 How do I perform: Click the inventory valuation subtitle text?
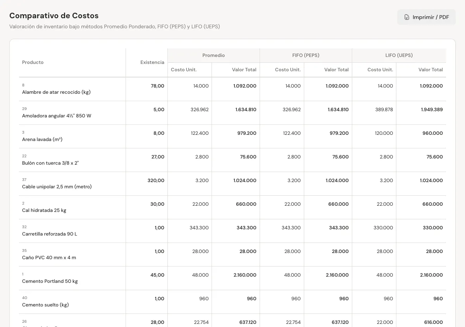point(115,27)
